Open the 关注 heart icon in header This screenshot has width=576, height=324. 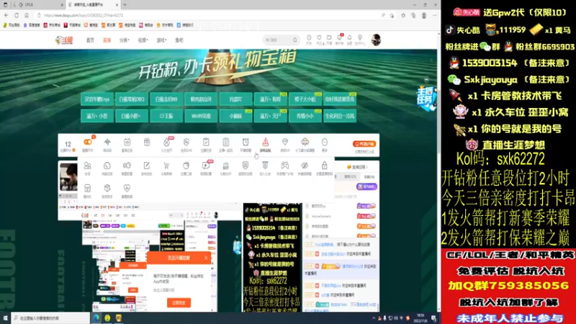coord(319,40)
